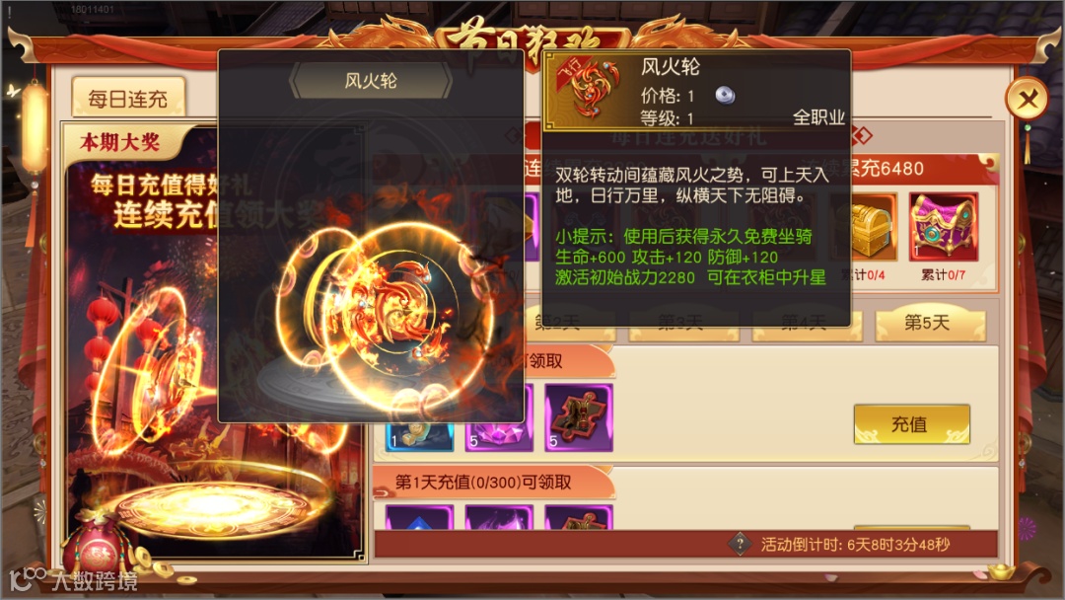Tap the blue reward item marked 1
The image size is (1065, 600).
click(x=419, y=436)
